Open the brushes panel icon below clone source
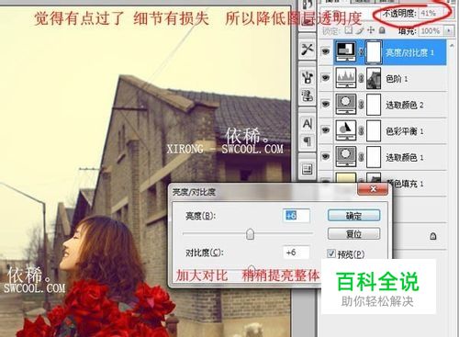 [x=308, y=95]
